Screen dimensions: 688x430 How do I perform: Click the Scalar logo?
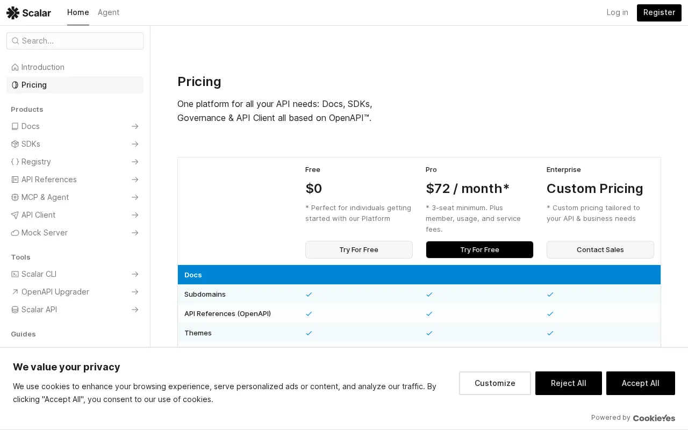[28, 12]
